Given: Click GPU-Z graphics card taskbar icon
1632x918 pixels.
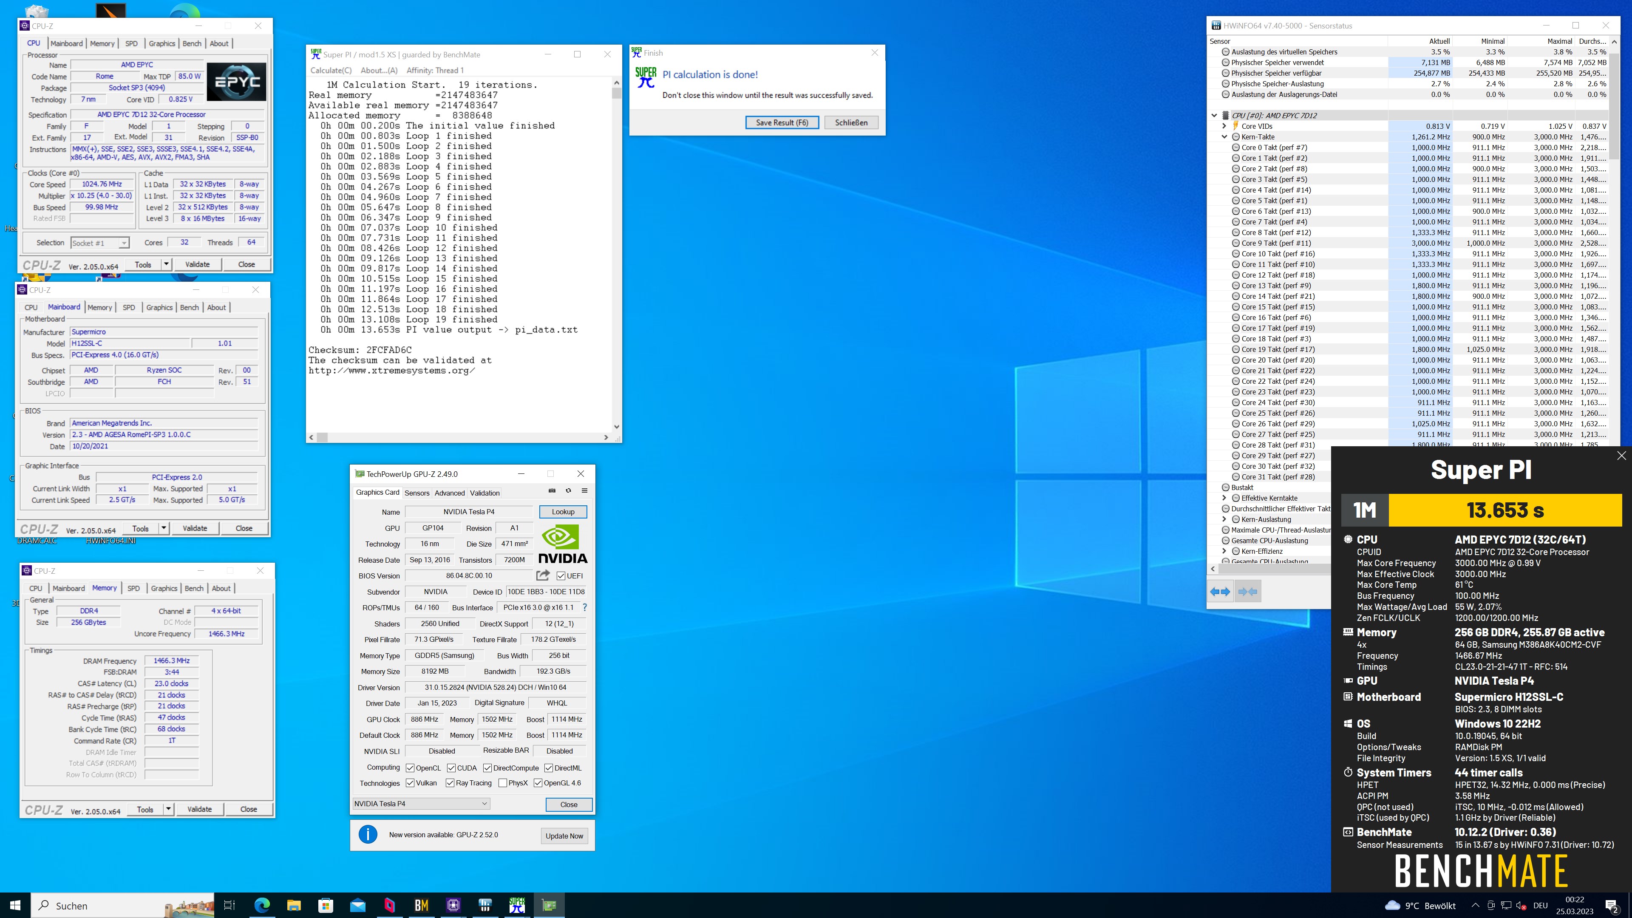Looking at the screenshot, I should tap(549, 905).
